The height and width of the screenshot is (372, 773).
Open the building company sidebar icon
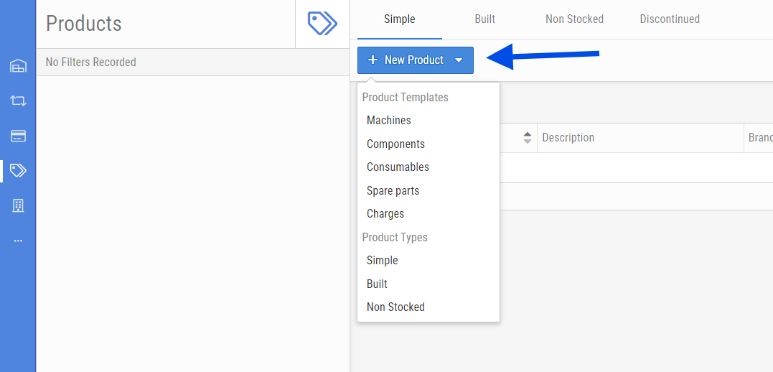pyautogui.click(x=18, y=205)
